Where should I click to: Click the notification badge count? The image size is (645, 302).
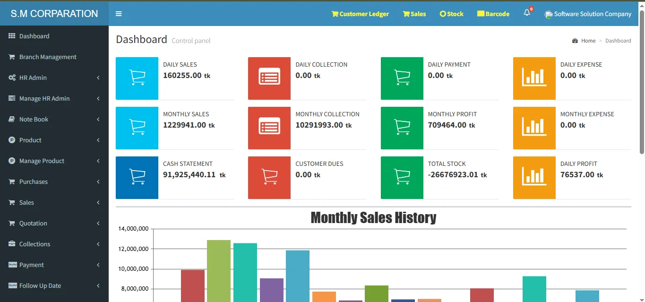(x=531, y=9)
